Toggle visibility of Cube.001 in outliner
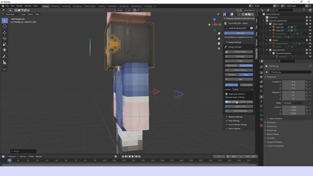313x176 pixels. point(310,30)
